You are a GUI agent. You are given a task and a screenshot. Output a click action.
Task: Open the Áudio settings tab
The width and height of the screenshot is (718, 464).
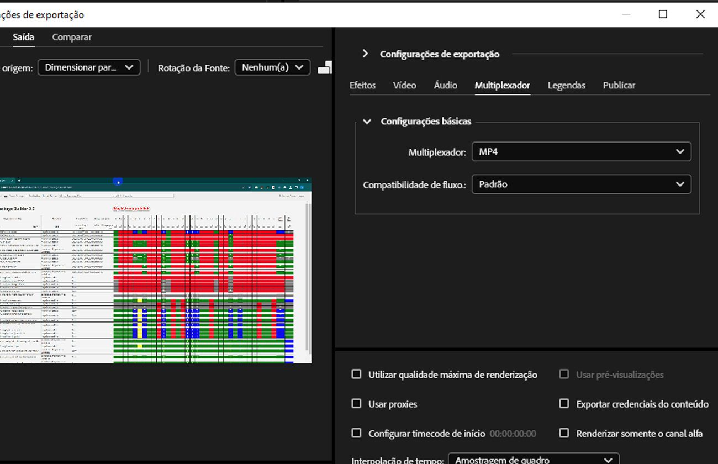click(x=445, y=85)
